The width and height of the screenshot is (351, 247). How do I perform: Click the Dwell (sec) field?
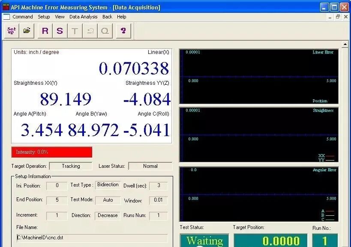pyautogui.click(x=159, y=185)
